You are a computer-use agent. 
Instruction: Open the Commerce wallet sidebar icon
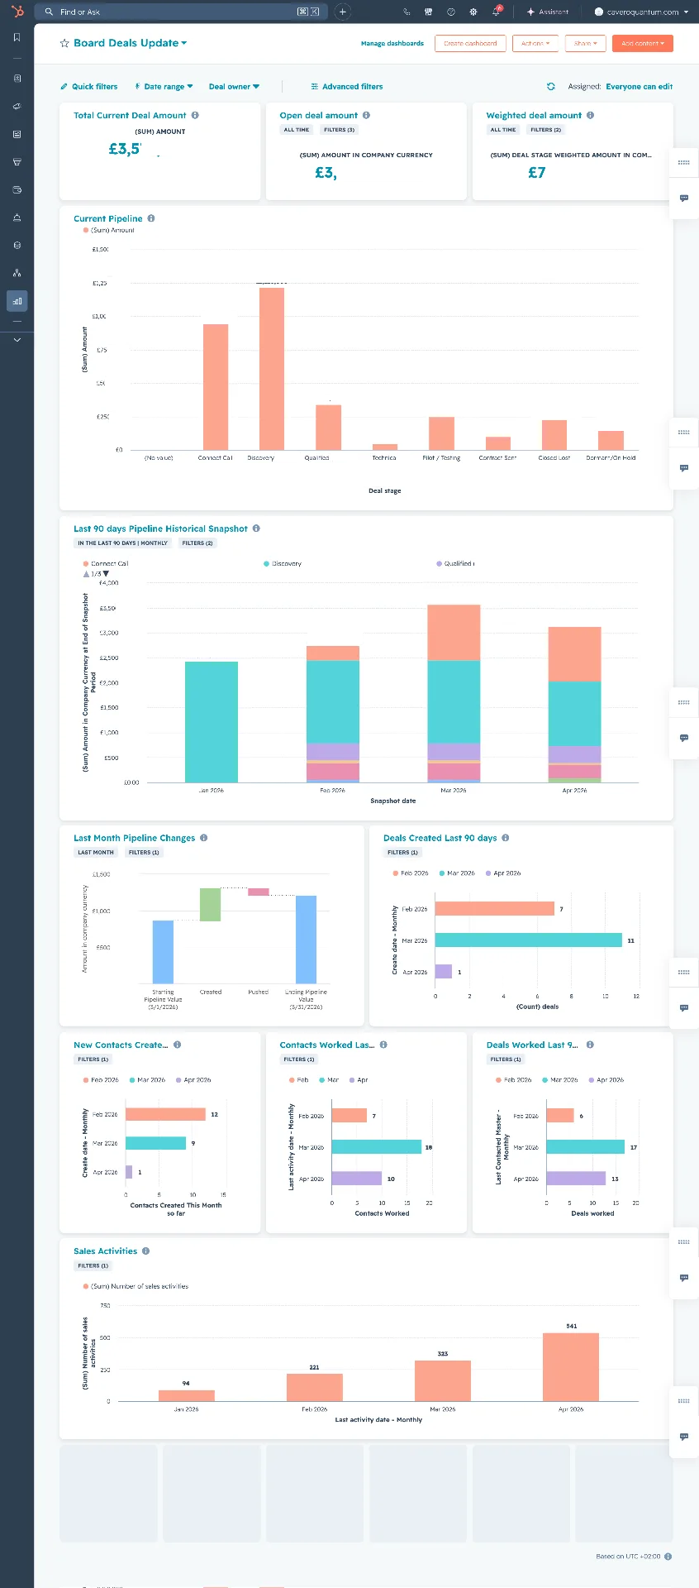(17, 189)
